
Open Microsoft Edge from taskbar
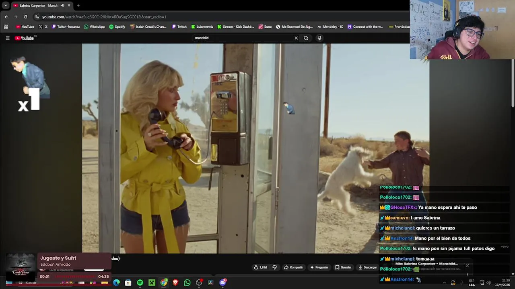[116, 283]
